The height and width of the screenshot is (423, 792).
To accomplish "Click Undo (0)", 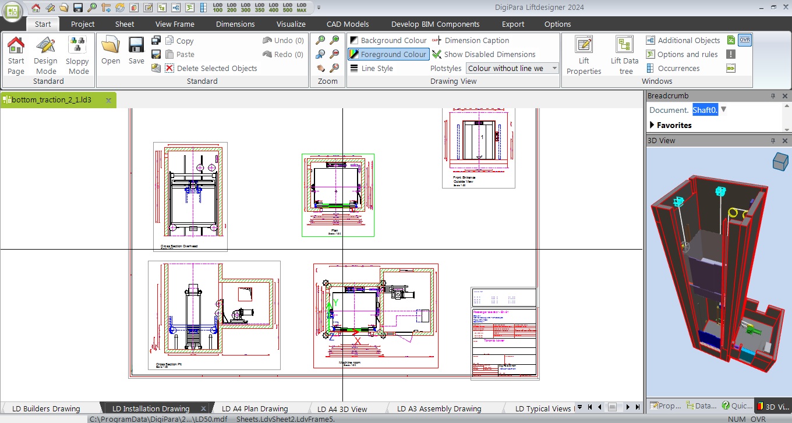I will click(x=283, y=40).
